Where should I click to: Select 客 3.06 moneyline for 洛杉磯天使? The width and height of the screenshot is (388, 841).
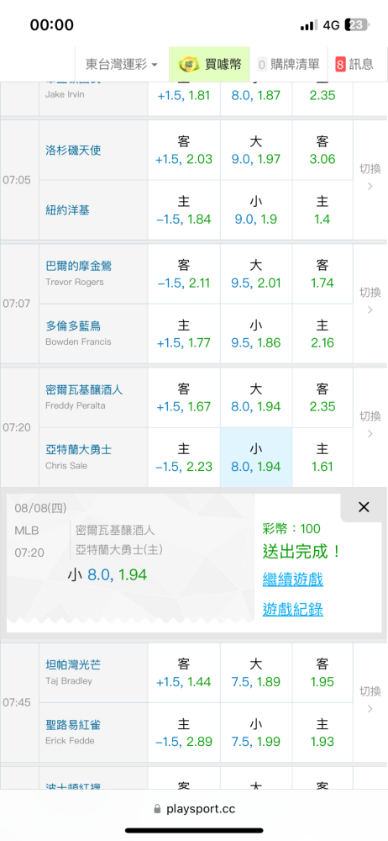click(322, 151)
